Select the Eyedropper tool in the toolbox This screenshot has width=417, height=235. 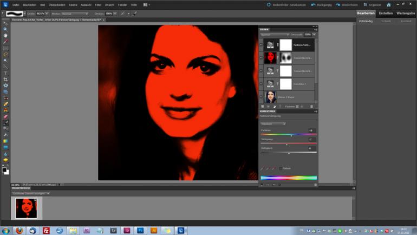pyautogui.click(x=5, y=42)
